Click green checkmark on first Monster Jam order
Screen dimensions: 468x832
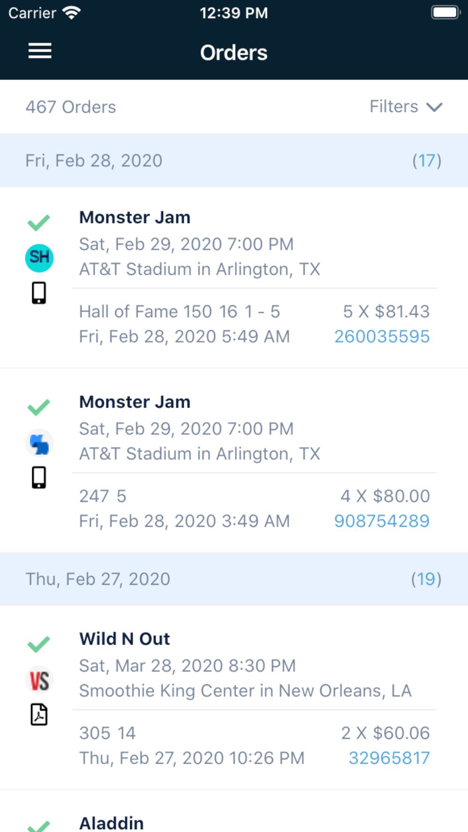(x=39, y=223)
